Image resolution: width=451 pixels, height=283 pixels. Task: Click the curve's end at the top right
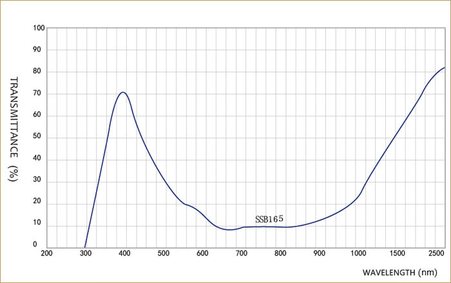click(x=444, y=68)
